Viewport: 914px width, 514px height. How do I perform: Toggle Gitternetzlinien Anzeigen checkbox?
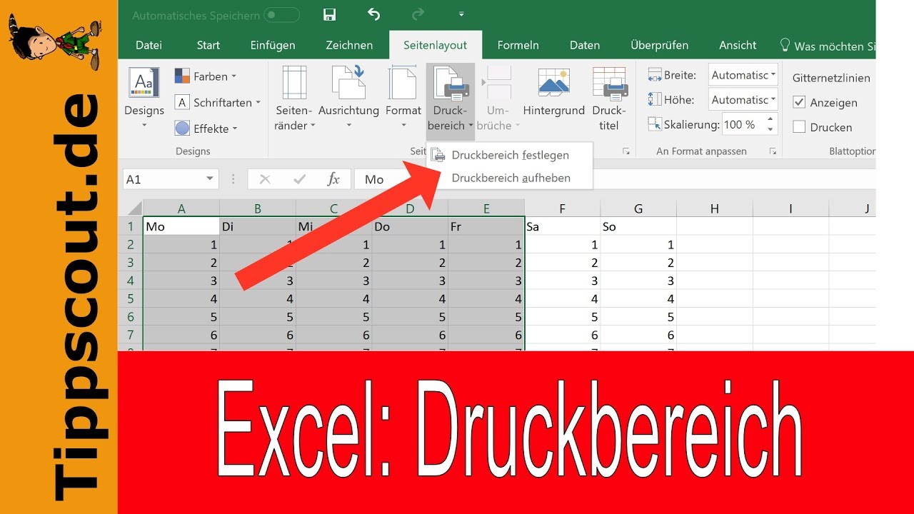pyautogui.click(x=800, y=103)
